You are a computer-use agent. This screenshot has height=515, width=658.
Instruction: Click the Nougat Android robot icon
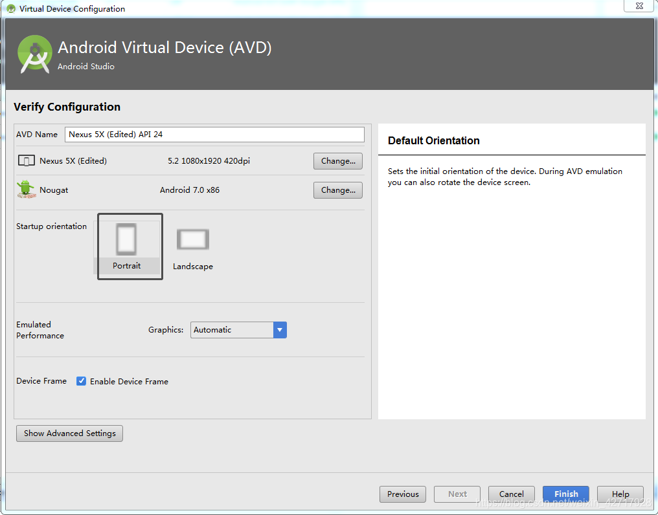[x=26, y=189]
